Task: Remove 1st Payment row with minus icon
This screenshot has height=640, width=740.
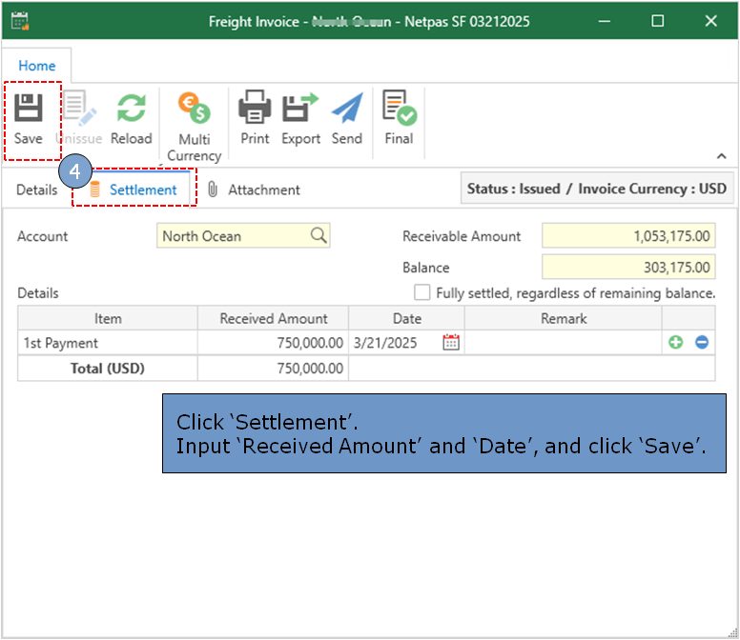Action: tap(702, 343)
